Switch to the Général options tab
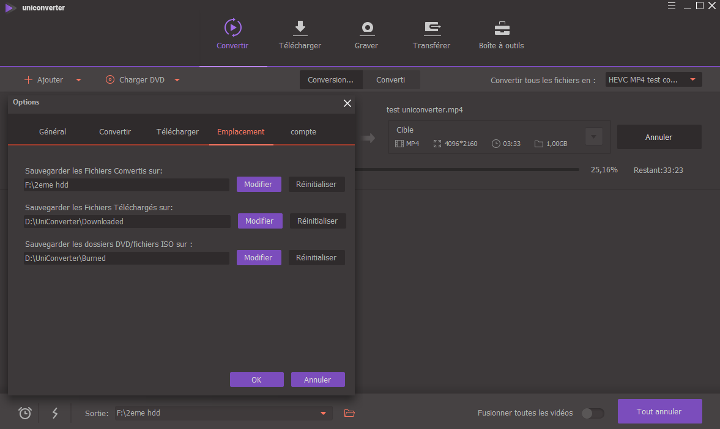 pos(53,131)
